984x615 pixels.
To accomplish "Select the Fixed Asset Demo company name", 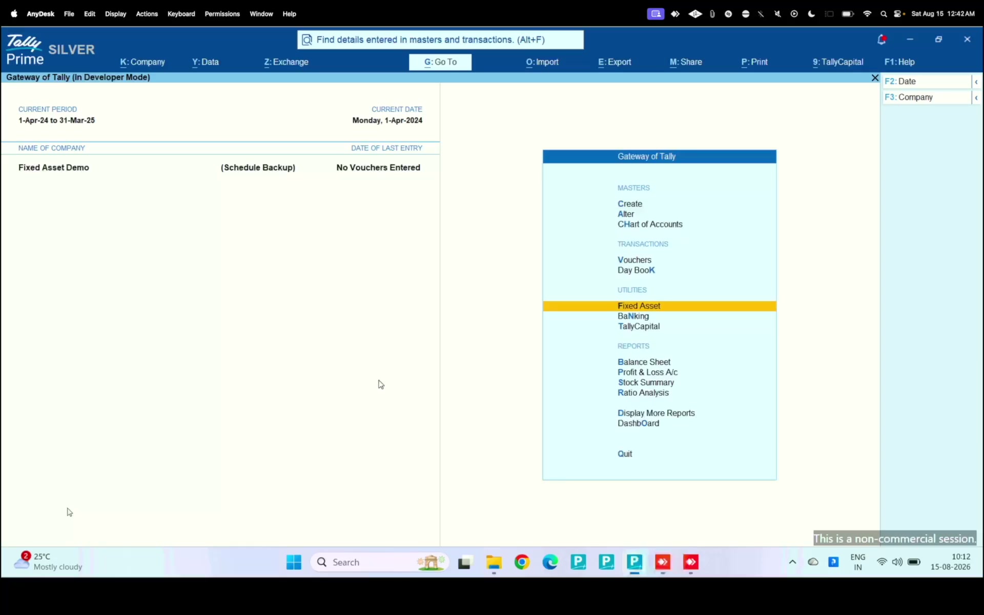I will (54, 168).
